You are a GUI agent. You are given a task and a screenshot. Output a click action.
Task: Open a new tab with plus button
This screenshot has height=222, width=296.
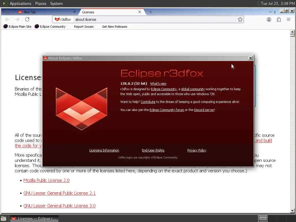(x=151, y=12)
